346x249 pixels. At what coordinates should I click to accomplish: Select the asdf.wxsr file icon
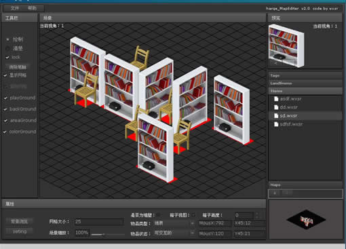[276, 99]
